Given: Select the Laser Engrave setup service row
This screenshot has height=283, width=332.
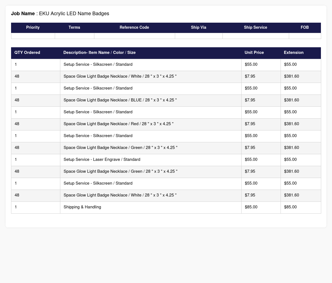Looking at the screenshot, I should click(166, 159).
